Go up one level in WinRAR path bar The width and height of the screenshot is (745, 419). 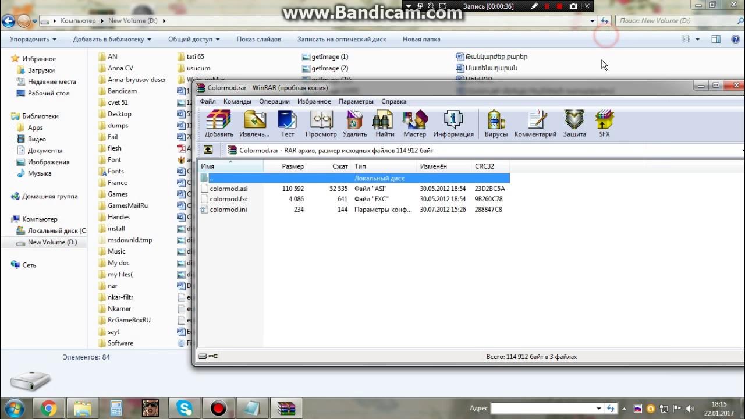click(208, 150)
